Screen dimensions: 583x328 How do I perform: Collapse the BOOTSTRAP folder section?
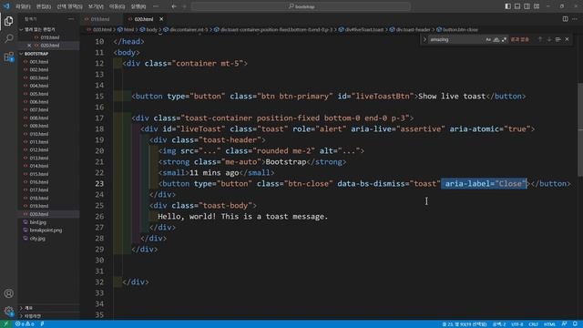point(48,54)
